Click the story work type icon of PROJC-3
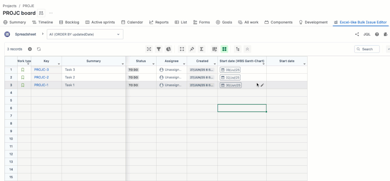The image size is (390, 181). click(x=23, y=69)
